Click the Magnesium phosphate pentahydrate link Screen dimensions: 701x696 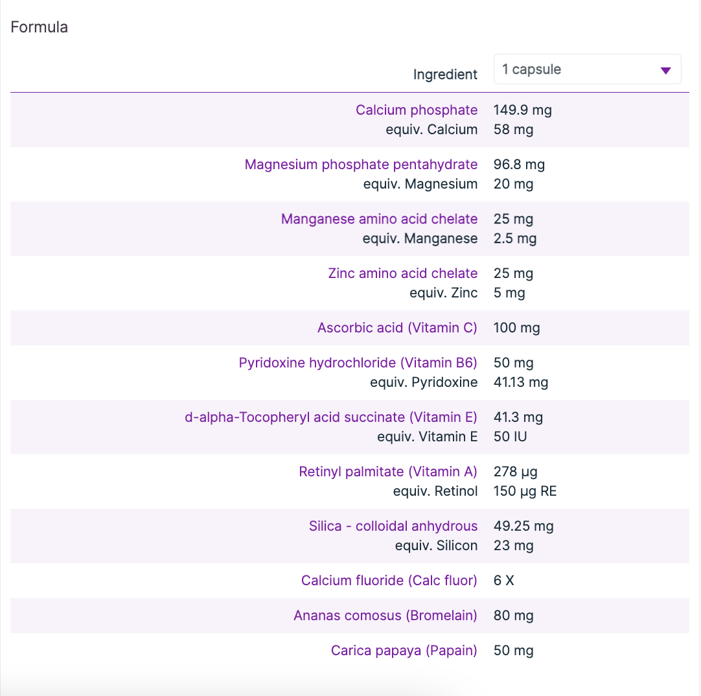[x=361, y=165]
